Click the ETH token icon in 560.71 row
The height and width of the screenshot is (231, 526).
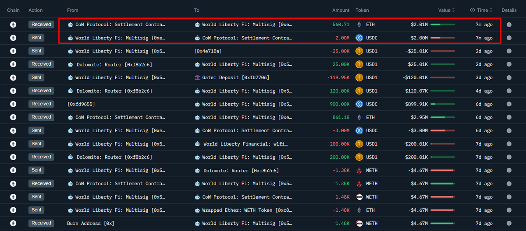(x=359, y=24)
